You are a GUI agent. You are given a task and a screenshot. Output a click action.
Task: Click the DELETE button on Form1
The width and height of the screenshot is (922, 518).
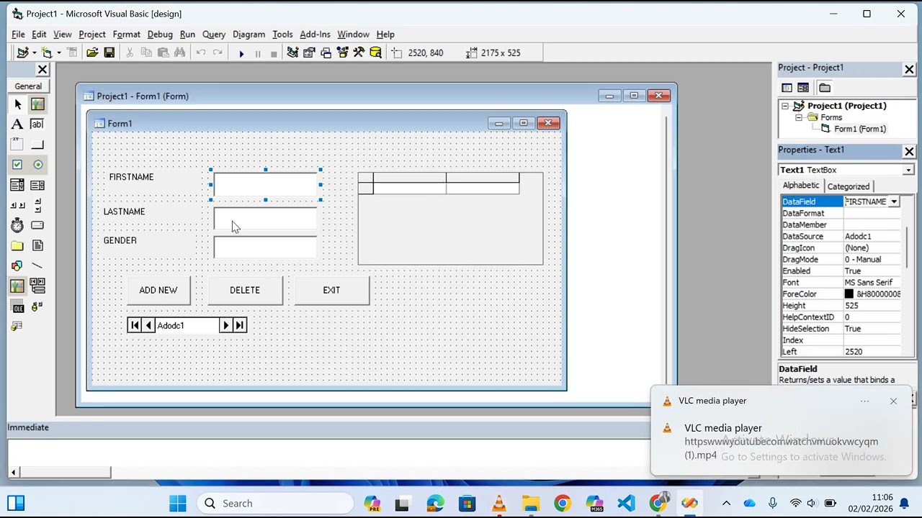[x=245, y=291]
